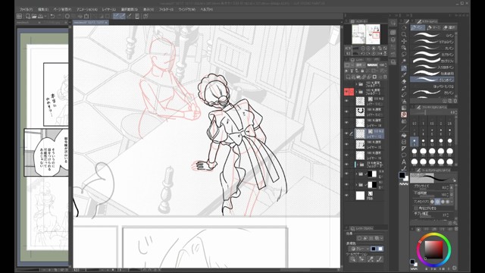
Task: Expand the red-highlighted folder layer
Action: 356,92
